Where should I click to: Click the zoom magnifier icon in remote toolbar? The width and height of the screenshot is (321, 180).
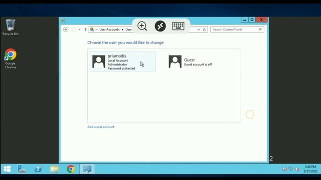142,26
